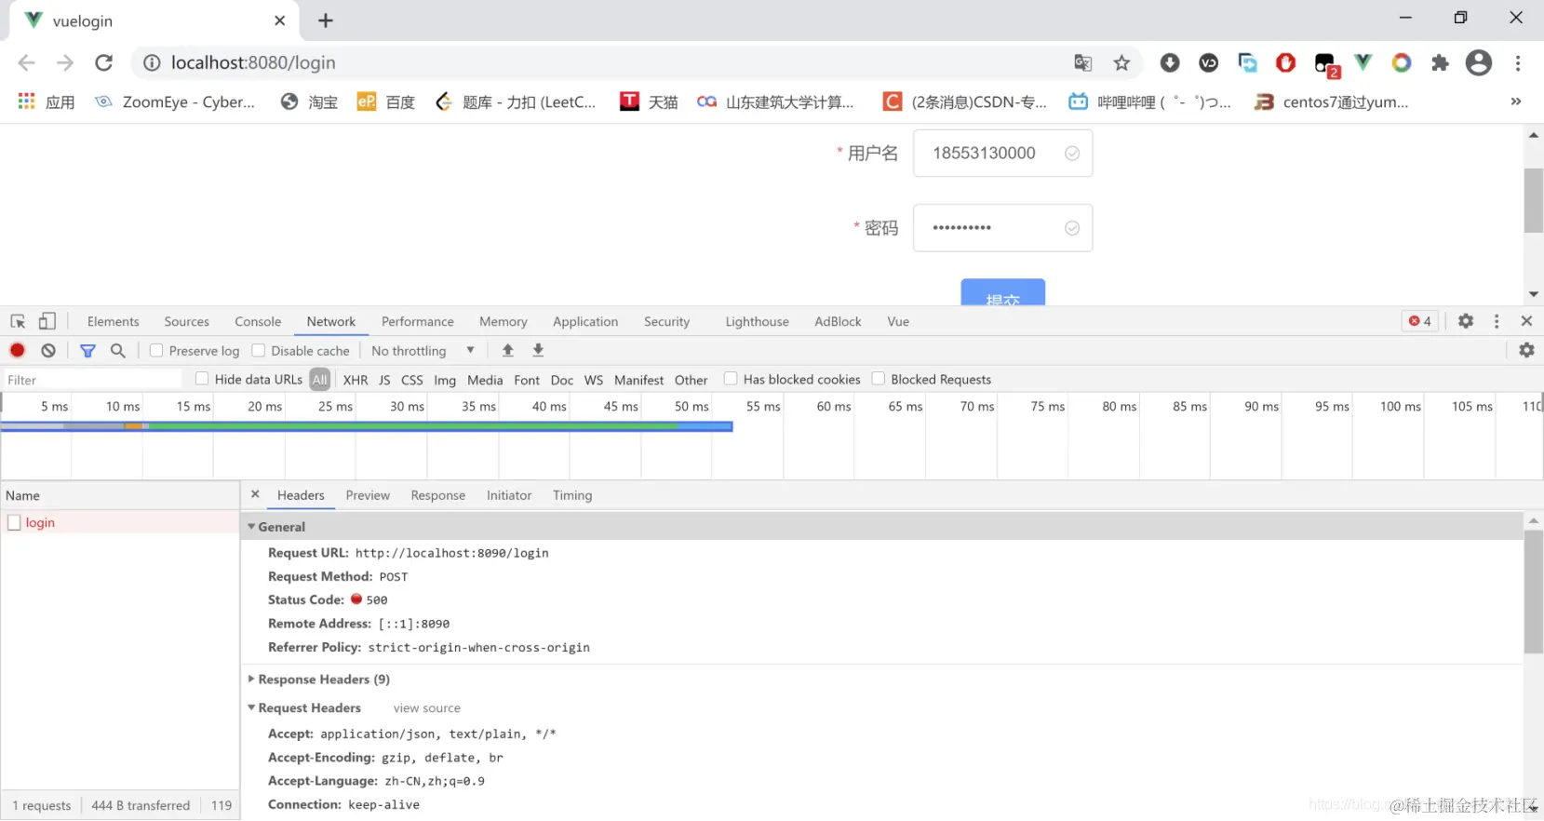
Task: Click the site information icon in address bar
Action: point(152,62)
